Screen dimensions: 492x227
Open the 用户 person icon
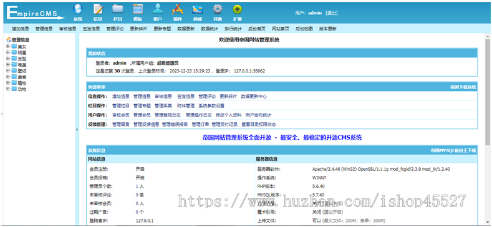158,9
